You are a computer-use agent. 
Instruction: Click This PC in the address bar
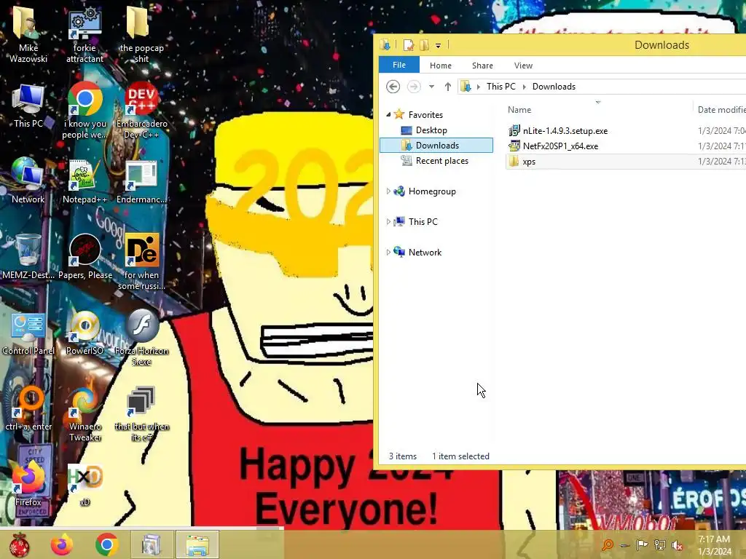(x=501, y=87)
